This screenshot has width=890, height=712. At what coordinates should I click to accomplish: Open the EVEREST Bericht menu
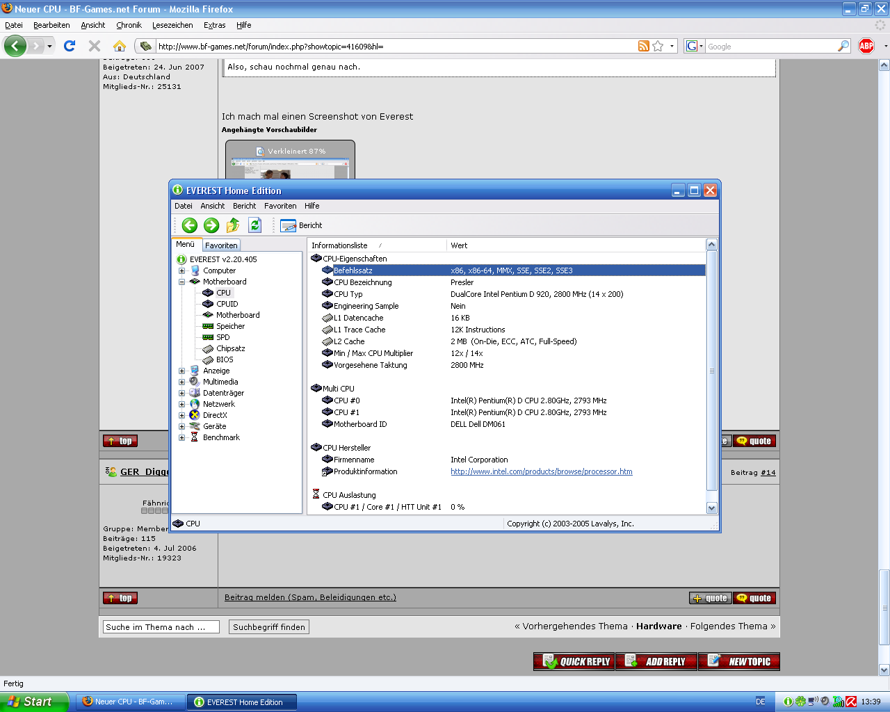click(244, 206)
